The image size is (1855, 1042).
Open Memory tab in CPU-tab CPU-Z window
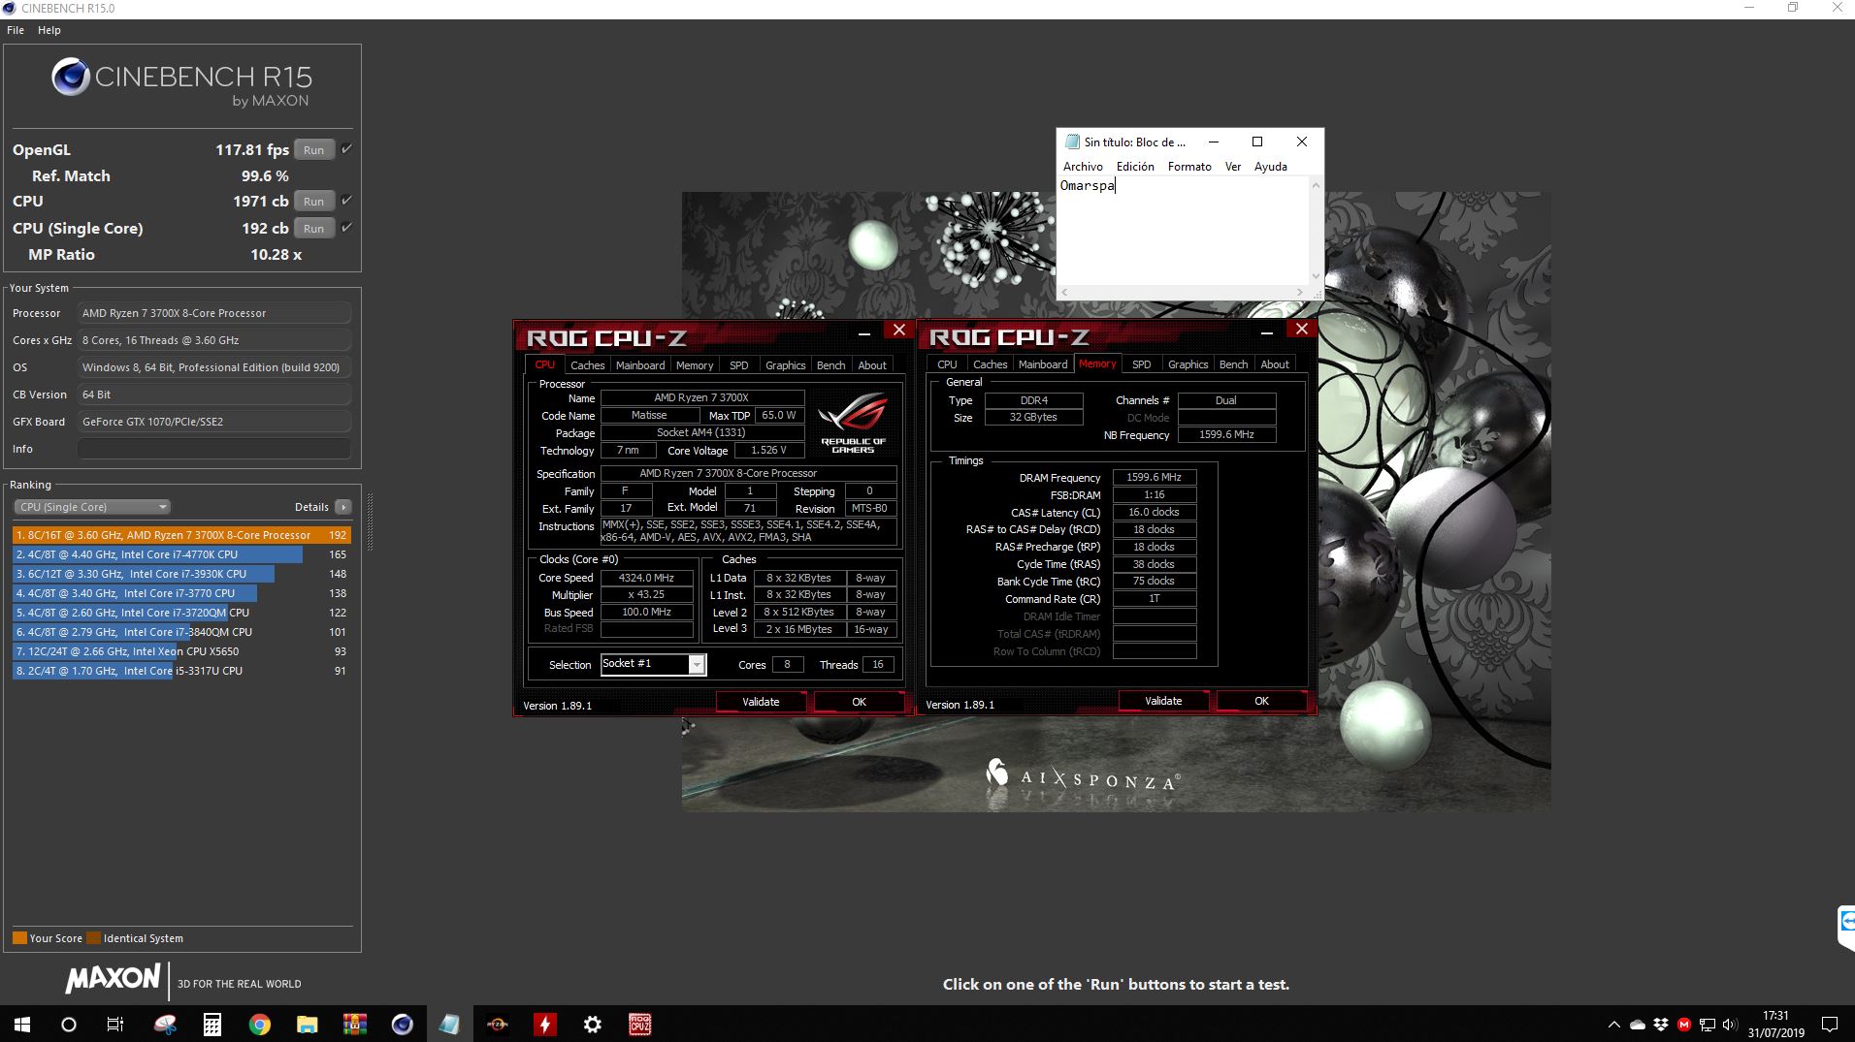(695, 365)
